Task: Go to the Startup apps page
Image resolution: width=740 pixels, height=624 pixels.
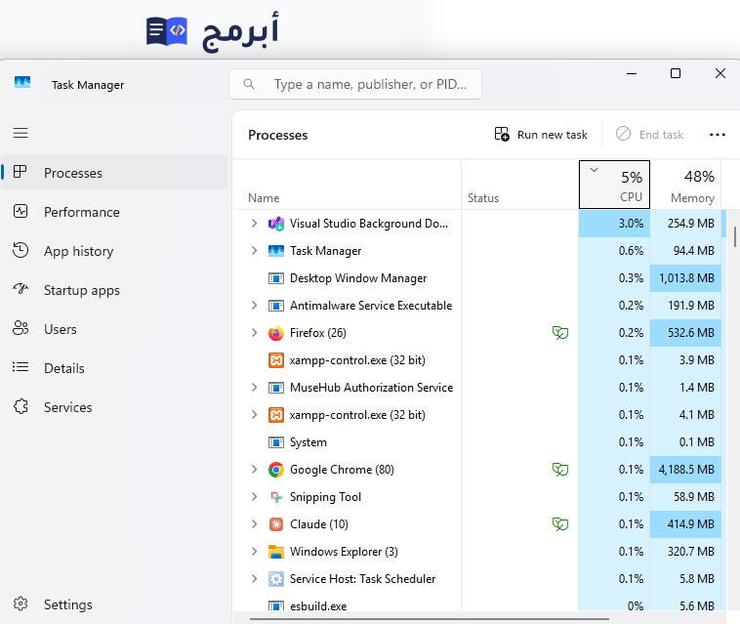Action: (x=114, y=290)
